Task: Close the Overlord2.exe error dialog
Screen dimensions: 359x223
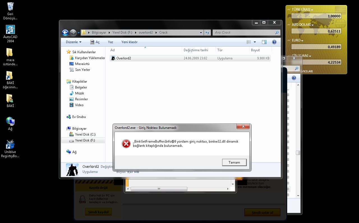Action: point(243,127)
